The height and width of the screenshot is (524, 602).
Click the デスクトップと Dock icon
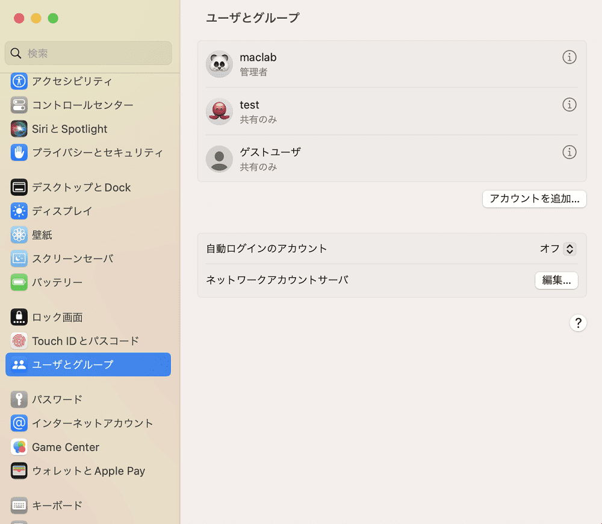[x=19, y=187]
